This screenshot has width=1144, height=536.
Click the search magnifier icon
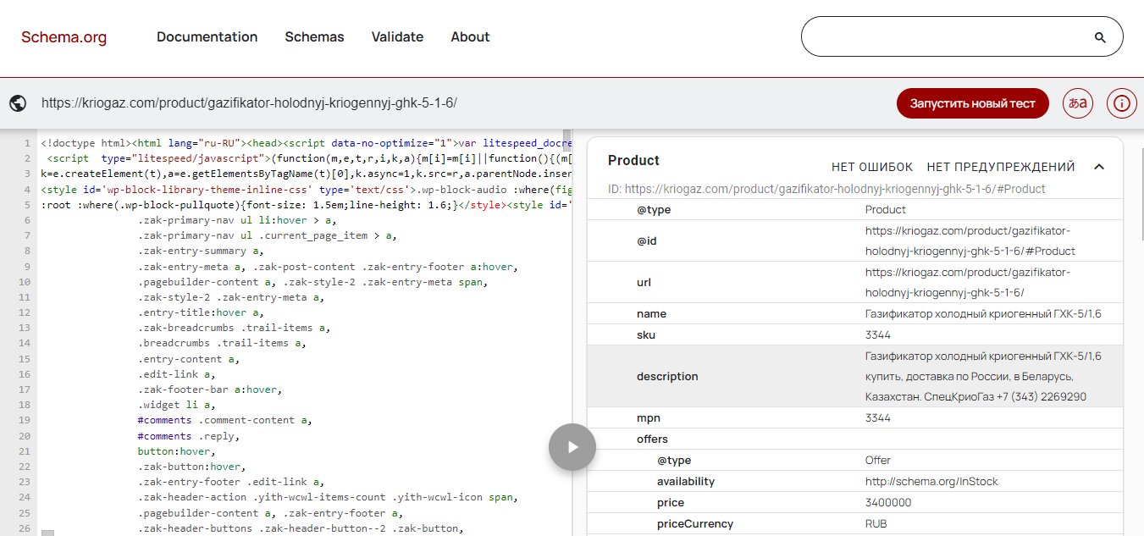click(1099, 36)
